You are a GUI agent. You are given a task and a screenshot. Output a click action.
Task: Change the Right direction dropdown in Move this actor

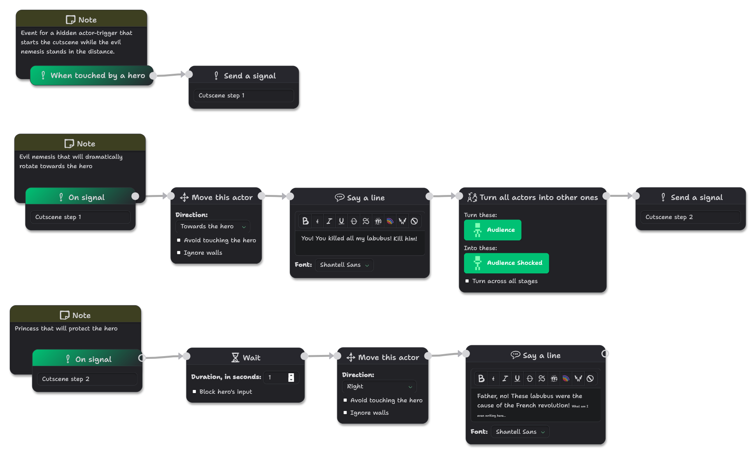pos(379,386)
